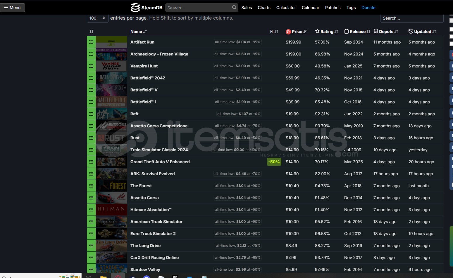
Task: Sort by the Name column
Action: click(x=139, y=32)
